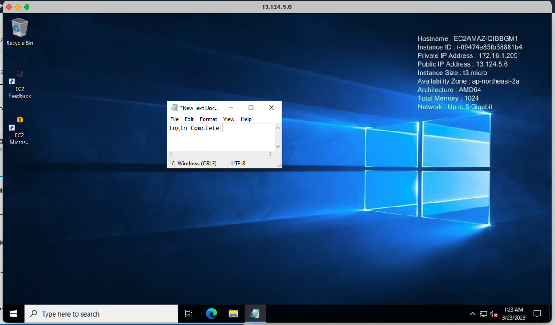Screen dimensions: 555x325
Task: Open File Explorer from the taskbar
Action: tap(233, 314)
